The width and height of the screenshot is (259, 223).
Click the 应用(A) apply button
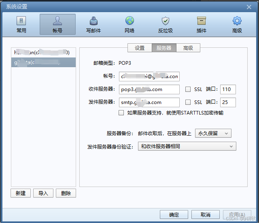pyautogui.click(x=237, y=215)
